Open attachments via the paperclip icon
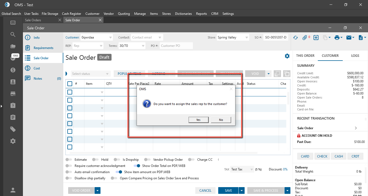The image size is (368, 196). point(305,38)
